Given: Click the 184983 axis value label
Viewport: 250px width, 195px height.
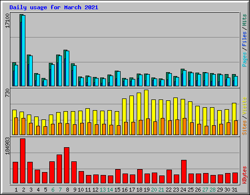Looking at the screenshot, I should click(x=7, y=146).
